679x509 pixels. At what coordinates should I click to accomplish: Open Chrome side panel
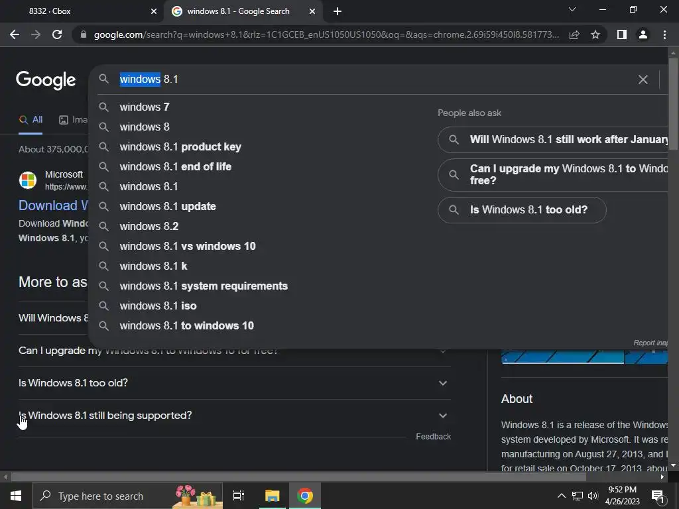622,34
